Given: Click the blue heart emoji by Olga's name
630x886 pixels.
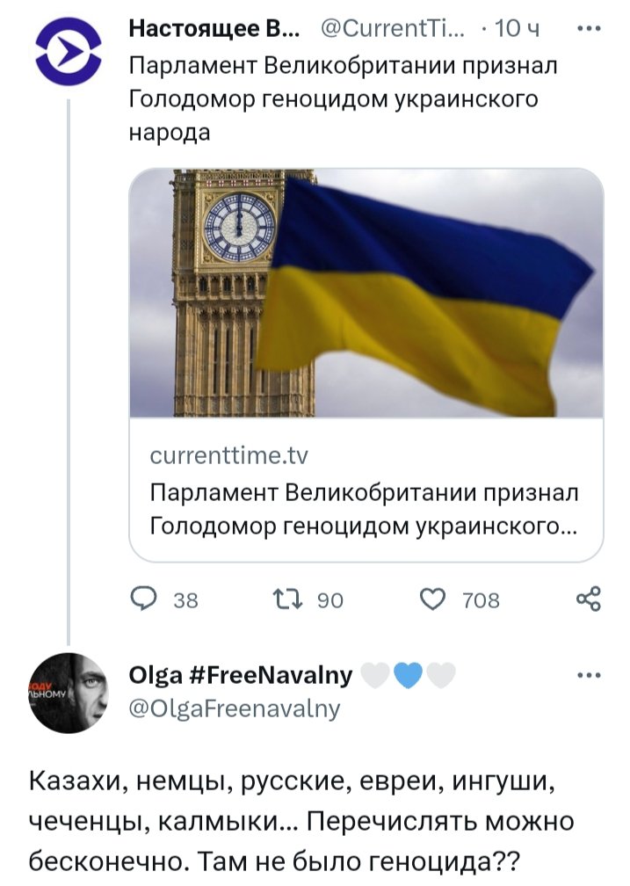Looking at the screenshot, I should (x=409, y=675).
